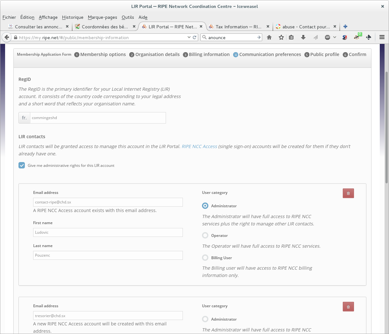Close the 'abuse - Contact pour...' tab
The height and width of the screenshot is (334, 389).
[x=335, y=27]
